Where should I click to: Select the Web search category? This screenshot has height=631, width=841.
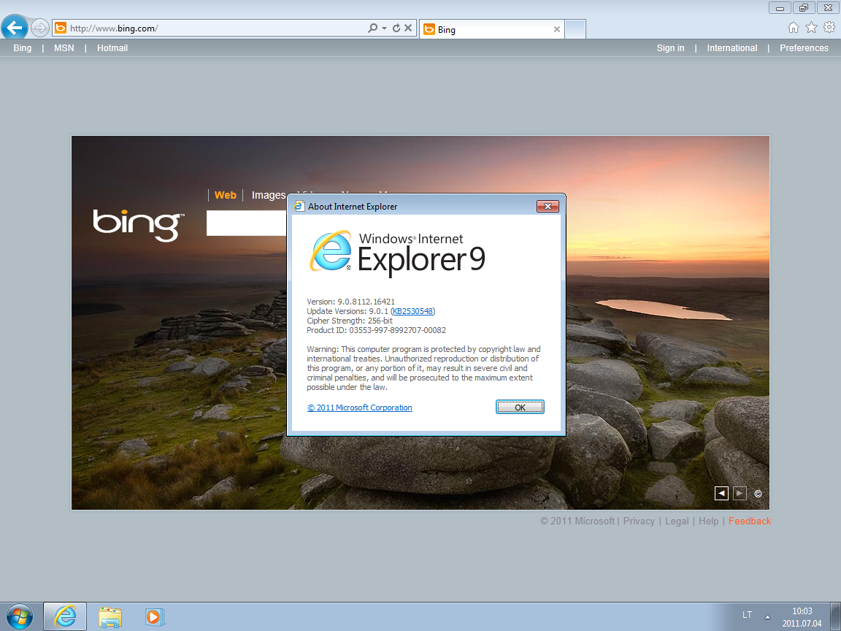[225, 195]
